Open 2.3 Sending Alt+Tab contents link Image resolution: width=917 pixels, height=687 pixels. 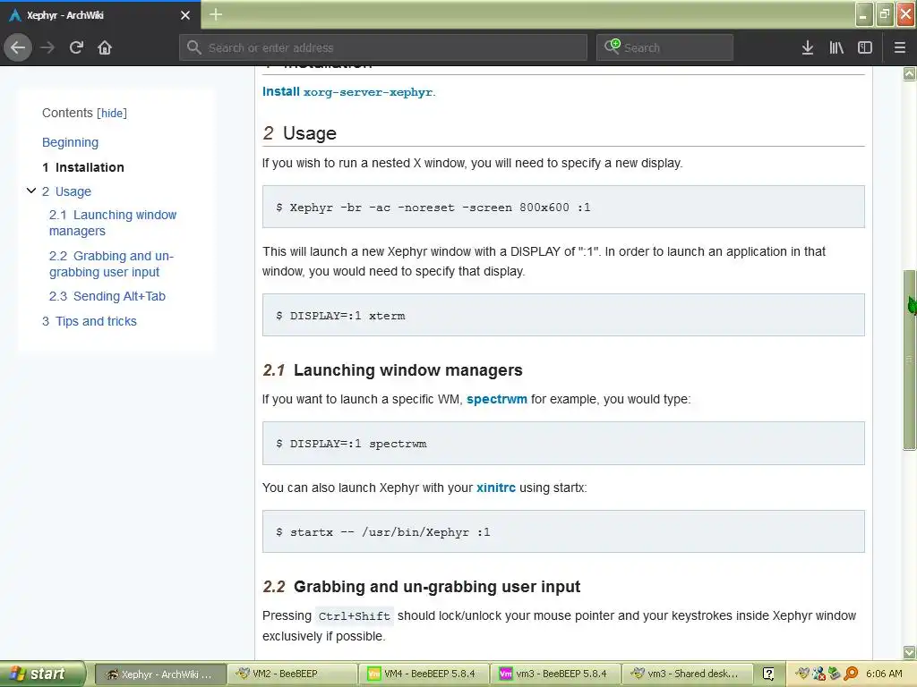point(107,296)
